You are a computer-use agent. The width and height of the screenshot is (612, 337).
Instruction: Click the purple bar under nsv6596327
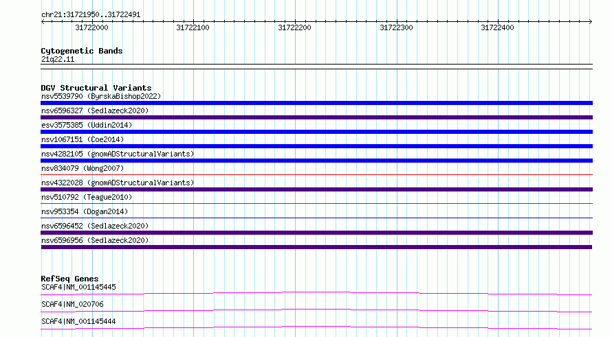click(316, 117)
